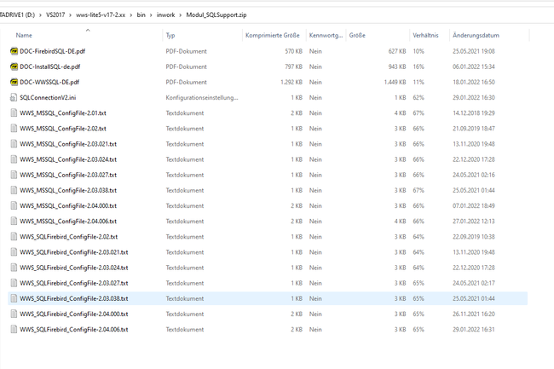
Task: Click Modul_SQLSupport.zip in the address bar
Action: (216, 14)
